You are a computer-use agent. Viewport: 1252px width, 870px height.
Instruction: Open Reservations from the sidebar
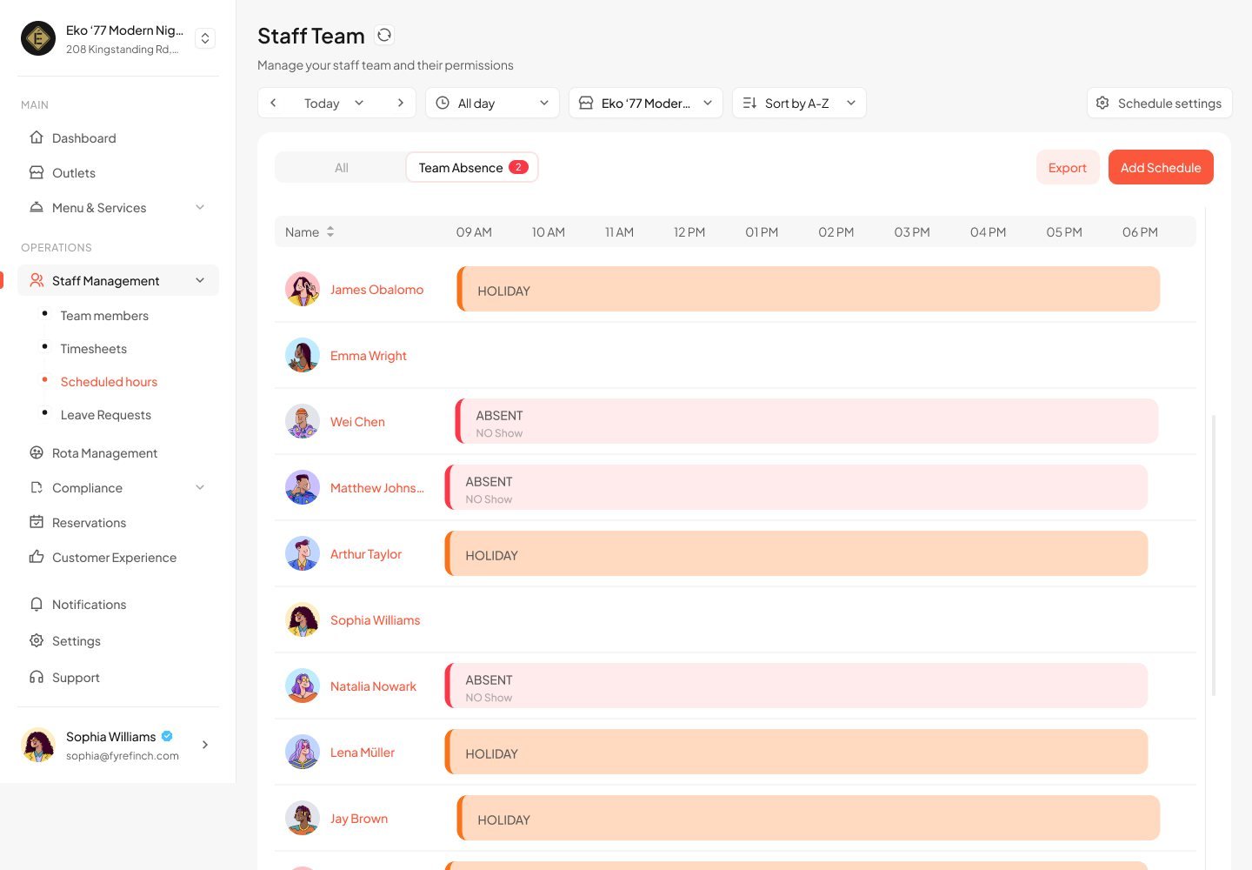click(x=118, y=522)
